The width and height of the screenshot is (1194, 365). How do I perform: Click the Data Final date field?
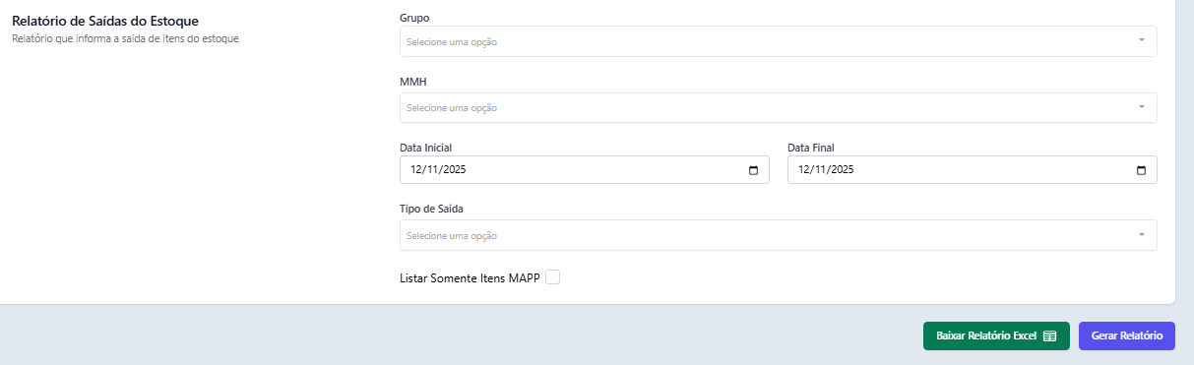973,170
